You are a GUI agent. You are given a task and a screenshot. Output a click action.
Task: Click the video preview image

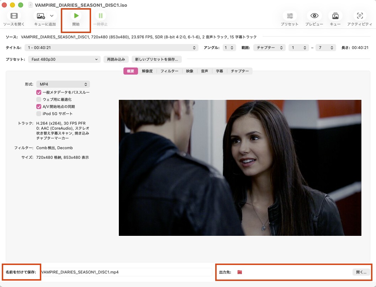click(240, 168)
